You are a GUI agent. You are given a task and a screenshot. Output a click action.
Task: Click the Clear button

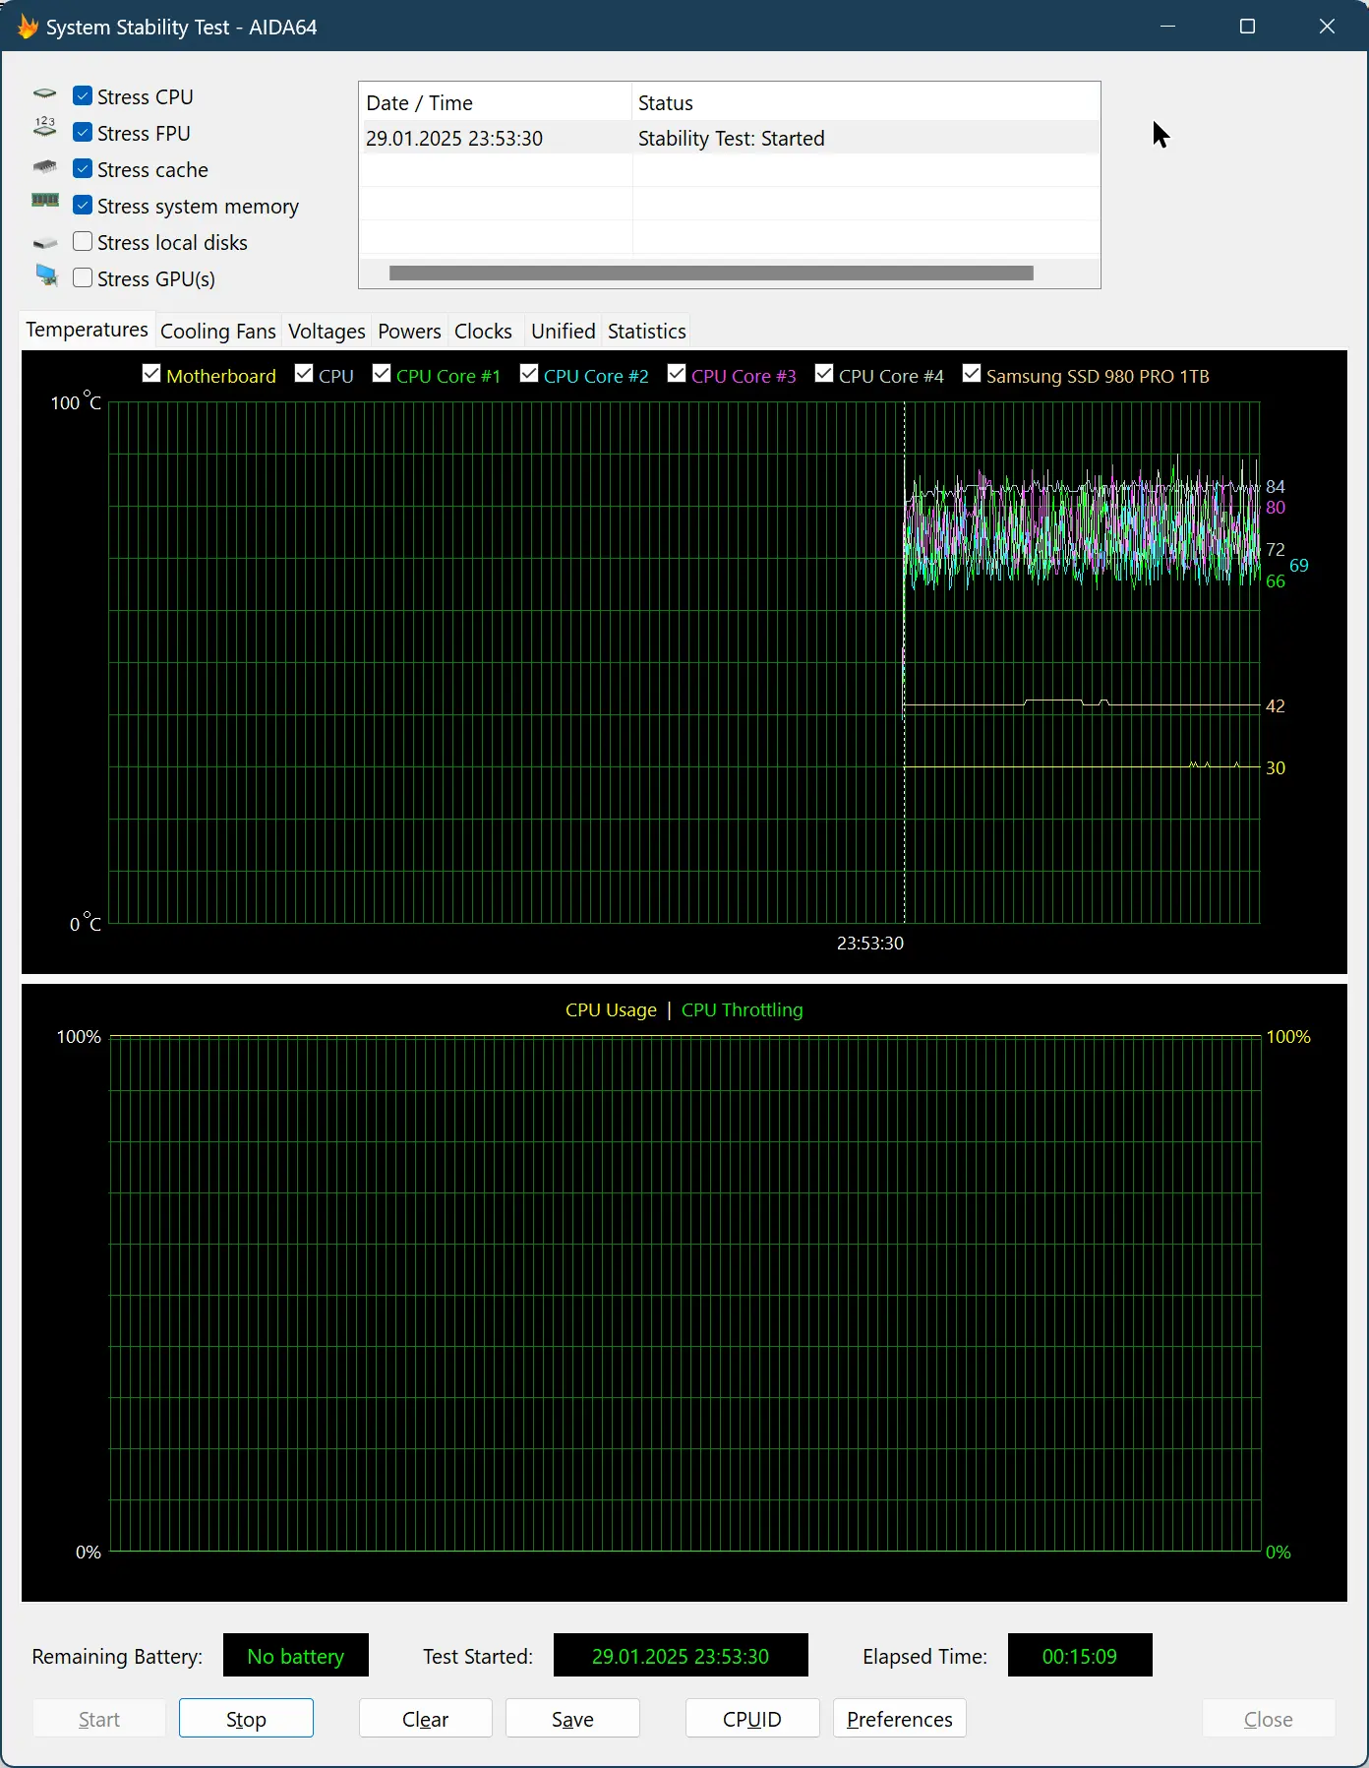pos(425,1719)
